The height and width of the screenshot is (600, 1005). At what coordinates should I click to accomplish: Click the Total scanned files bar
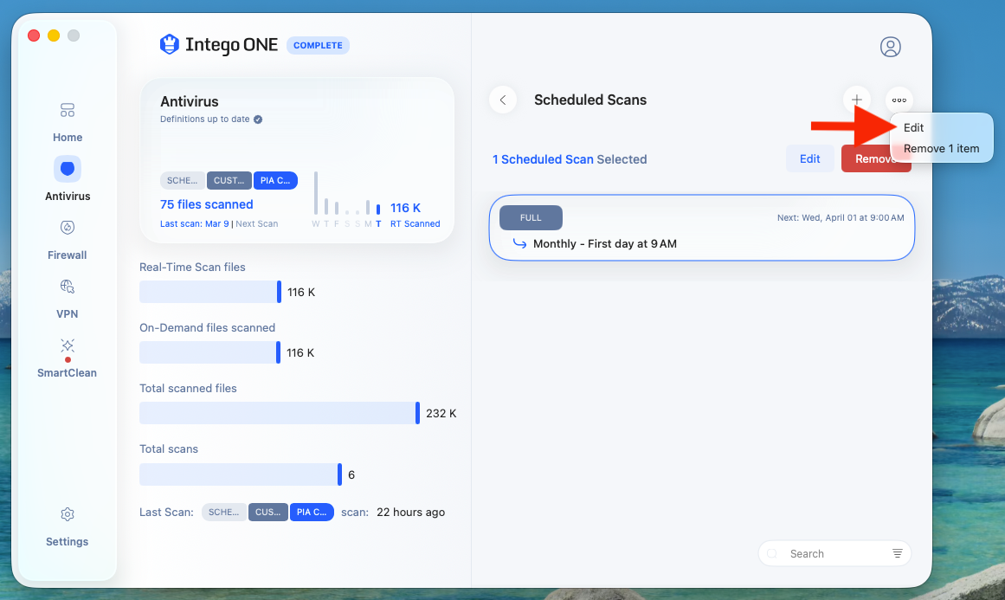[280, 414]
